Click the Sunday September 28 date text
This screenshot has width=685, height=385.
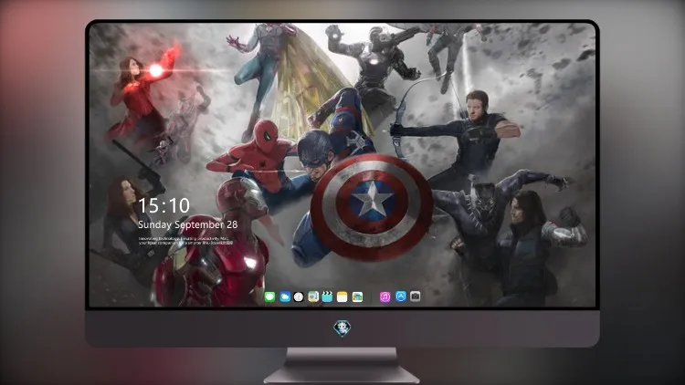(188, 224)
